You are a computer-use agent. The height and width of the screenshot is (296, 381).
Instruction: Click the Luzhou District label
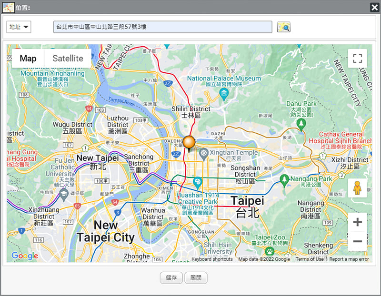tap(118, 125)
